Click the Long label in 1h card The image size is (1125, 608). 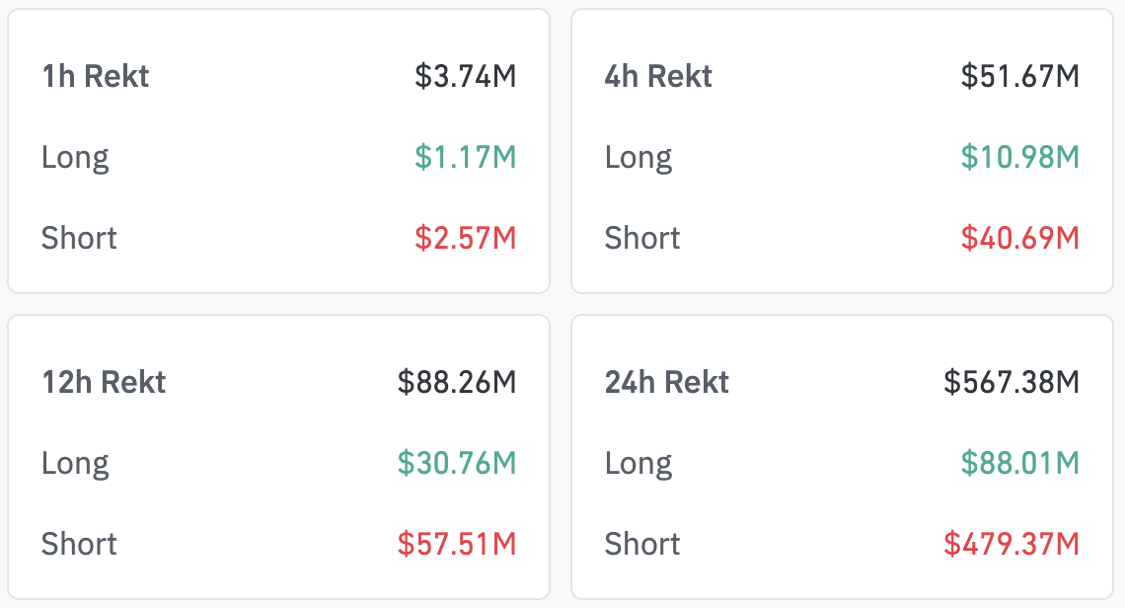pos(75,159)
